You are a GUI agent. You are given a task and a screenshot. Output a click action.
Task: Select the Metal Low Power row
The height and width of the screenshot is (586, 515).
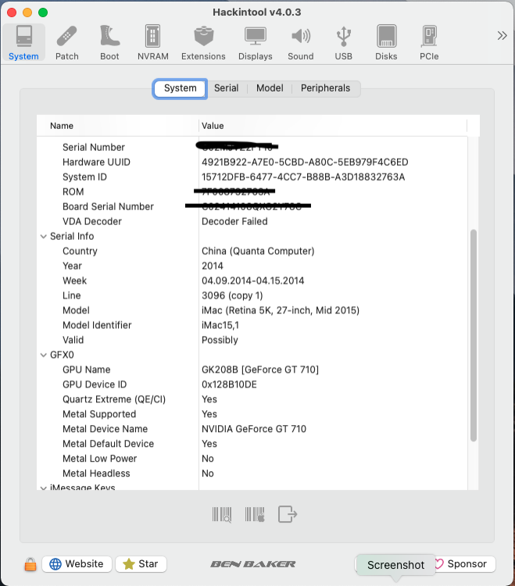click(x=252, y=459)
